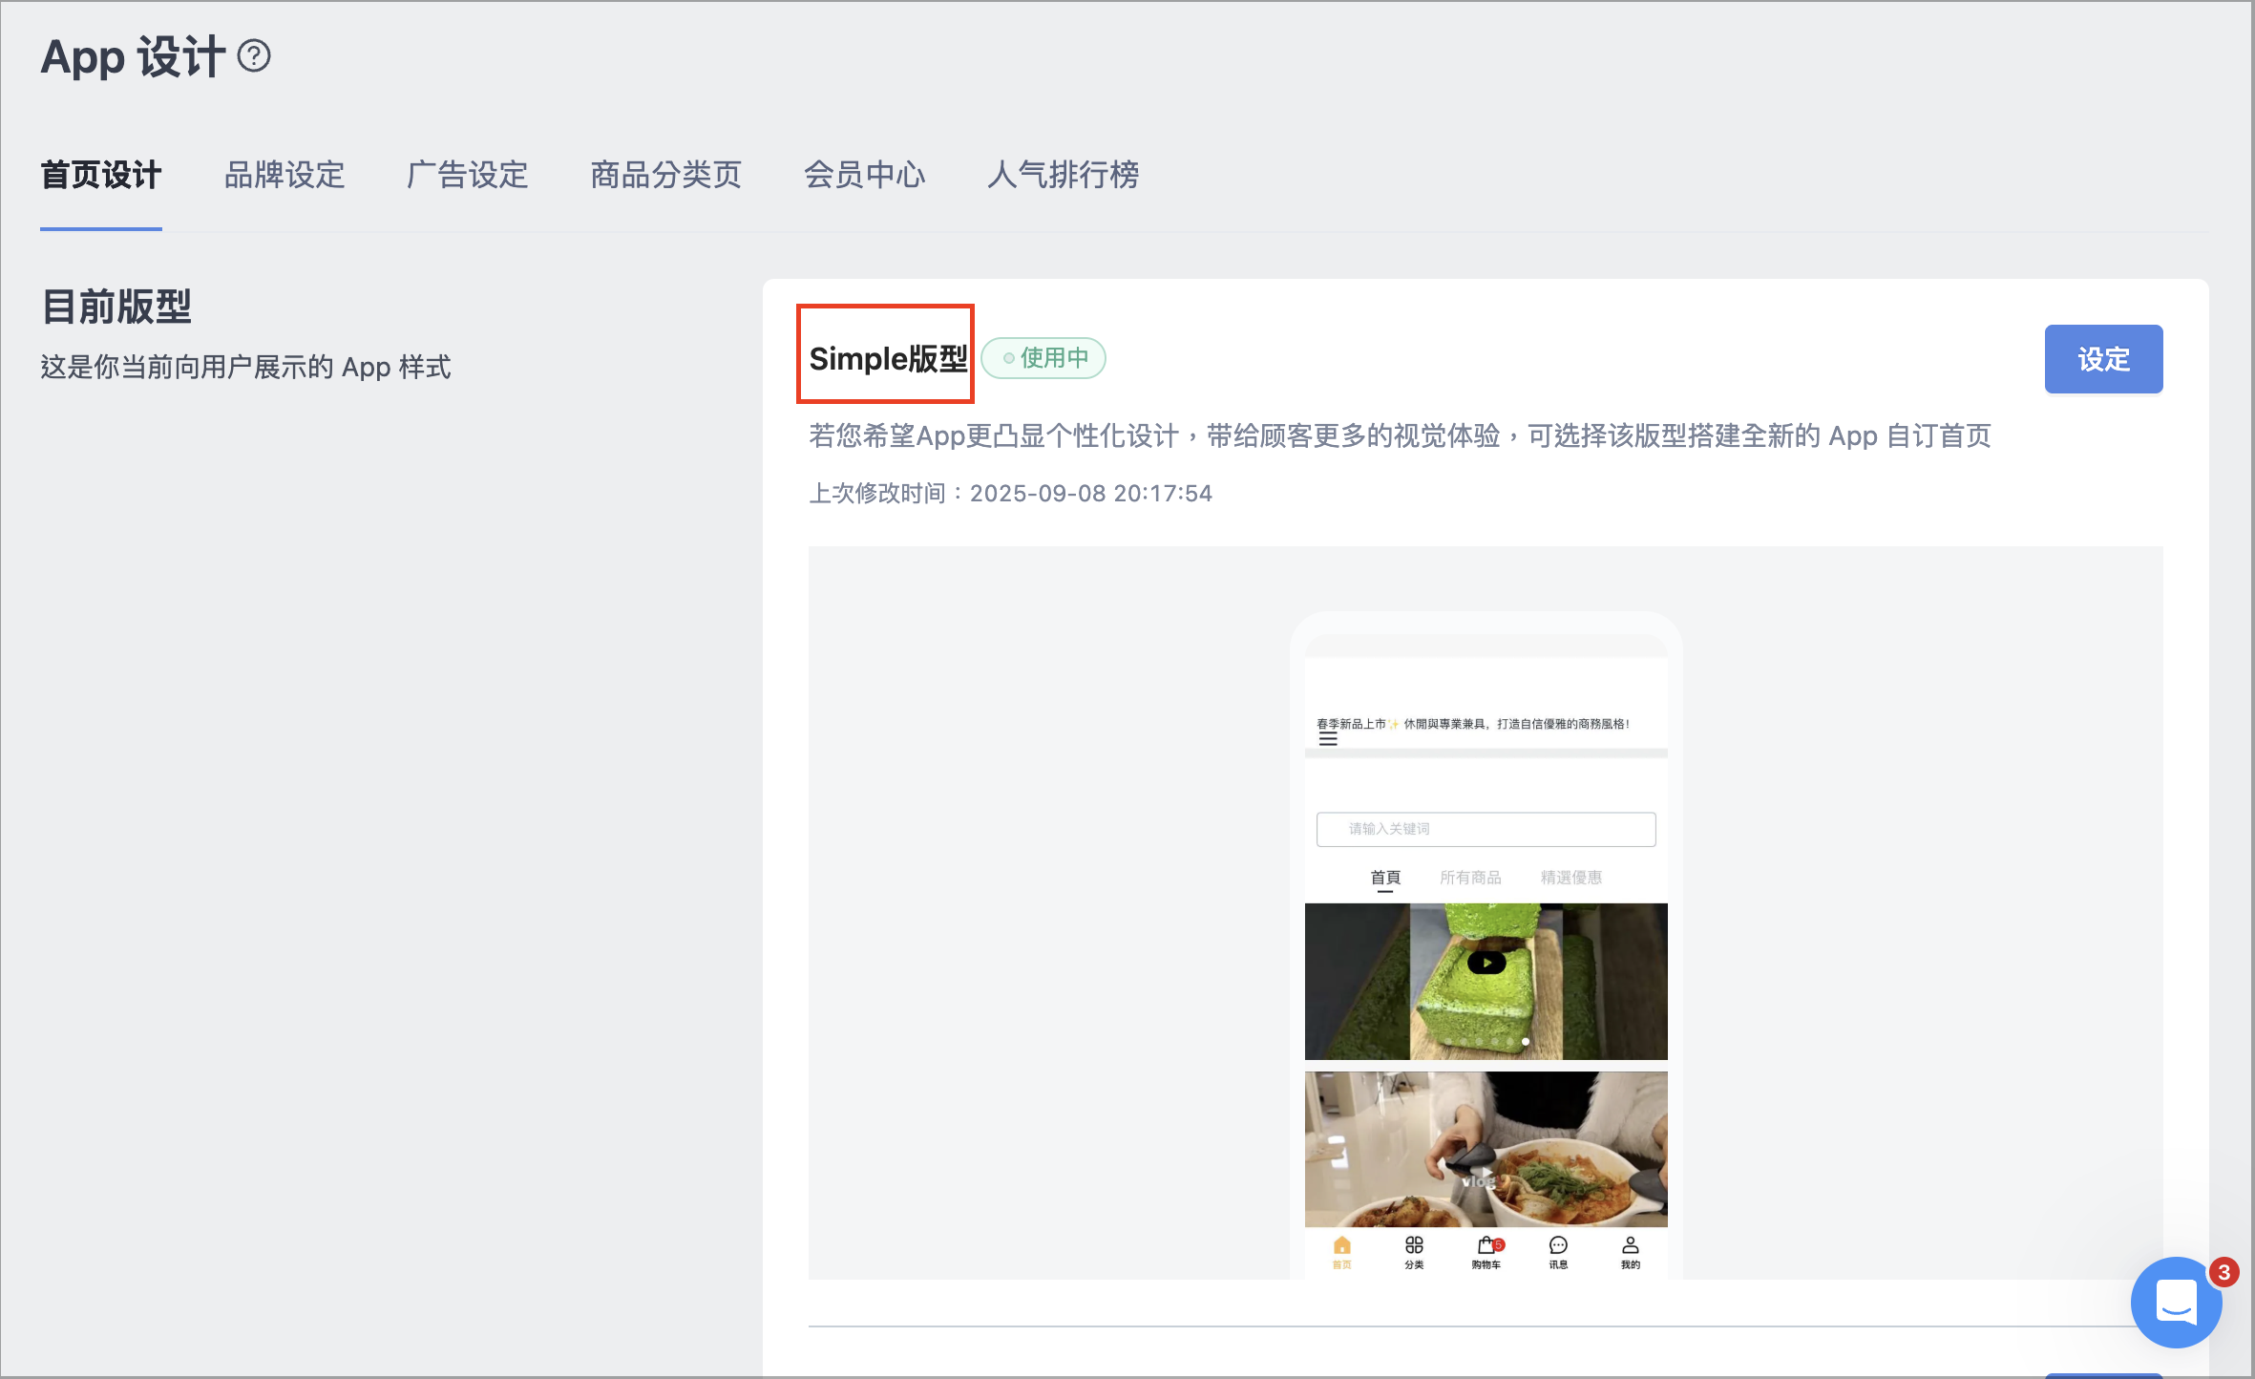2255x1379 pixels.
Task: Click the 使用中 status badge
Action: pos(1043,358)
